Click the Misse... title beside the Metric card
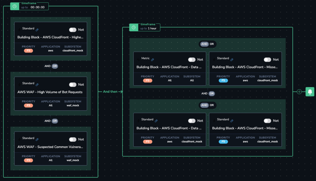The height and width of the screenshot is (181, 316). click(x=245, y=67)
